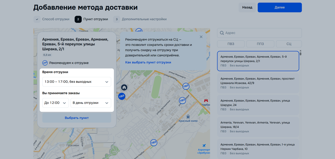Click the home marker icon on map
The image size is (335, 159).
124,87
